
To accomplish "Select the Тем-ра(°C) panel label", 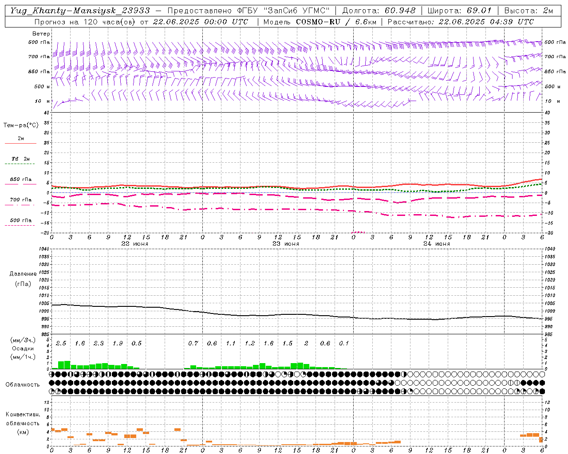I will coord(21,125).
